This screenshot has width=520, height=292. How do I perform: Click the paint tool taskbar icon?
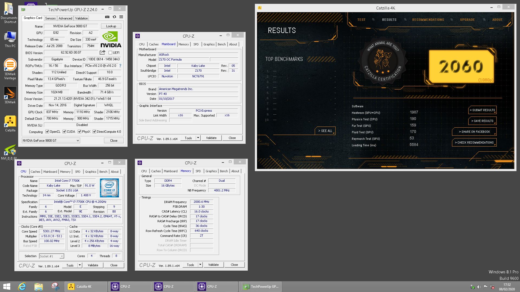tap(55, 287)
